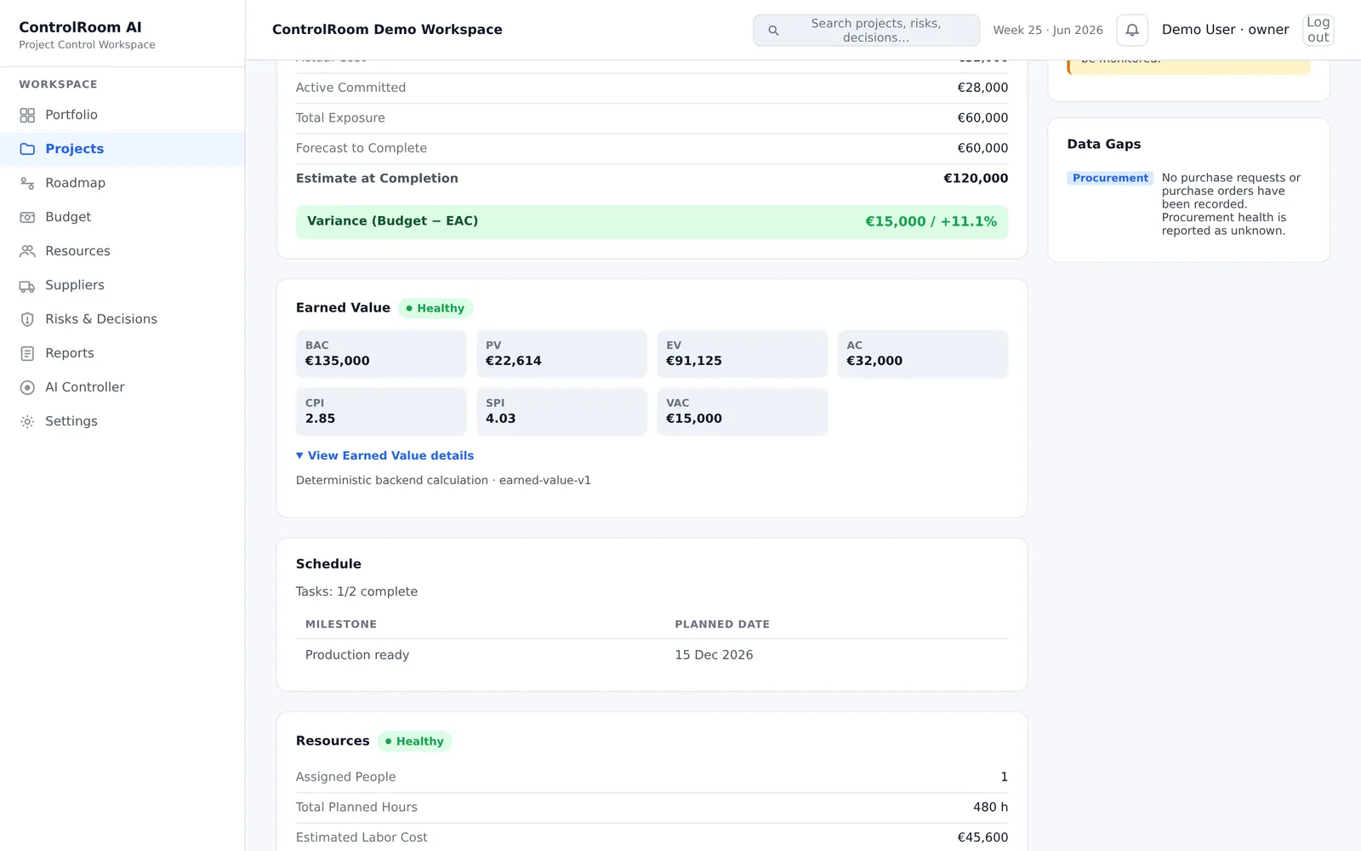Click the Assigned People row
Screen dimensions: 1361x851
coord(652,777)
